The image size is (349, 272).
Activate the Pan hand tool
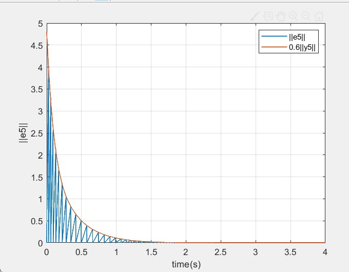(280, 16)
